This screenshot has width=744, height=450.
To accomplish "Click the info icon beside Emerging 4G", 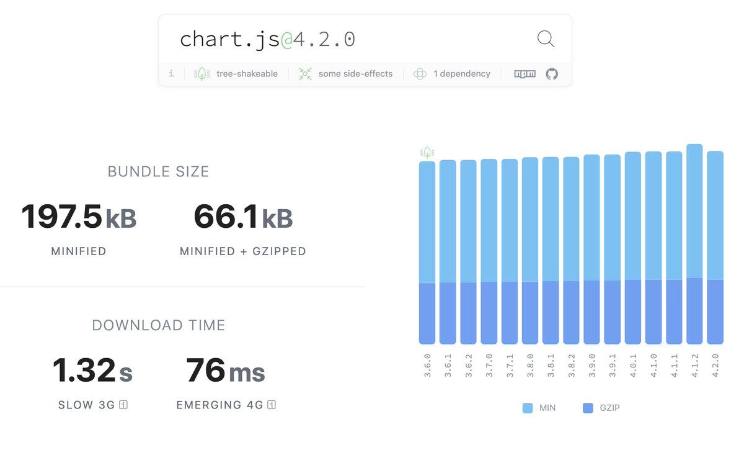I will [x=272, y=405].
